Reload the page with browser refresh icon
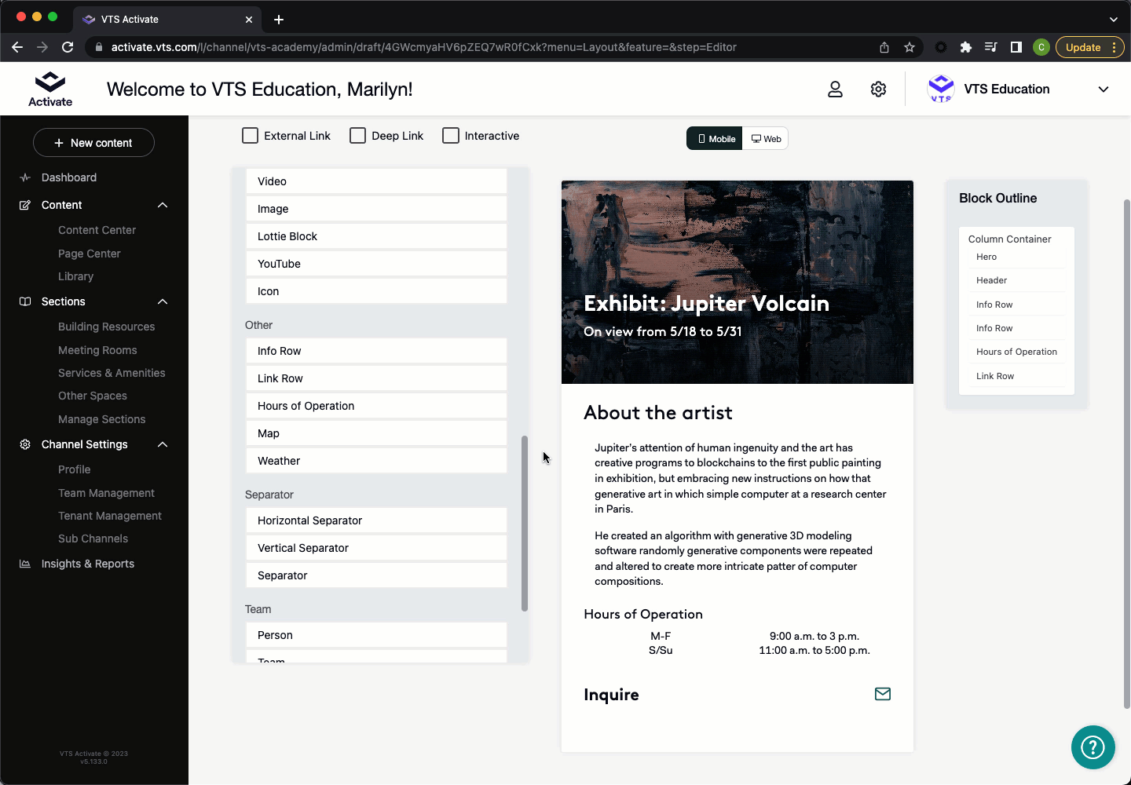 68,47
